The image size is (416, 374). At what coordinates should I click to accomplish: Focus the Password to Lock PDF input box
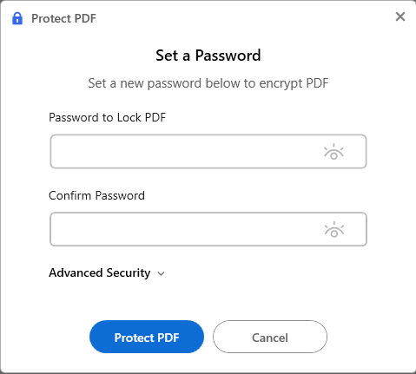[208, 151]
